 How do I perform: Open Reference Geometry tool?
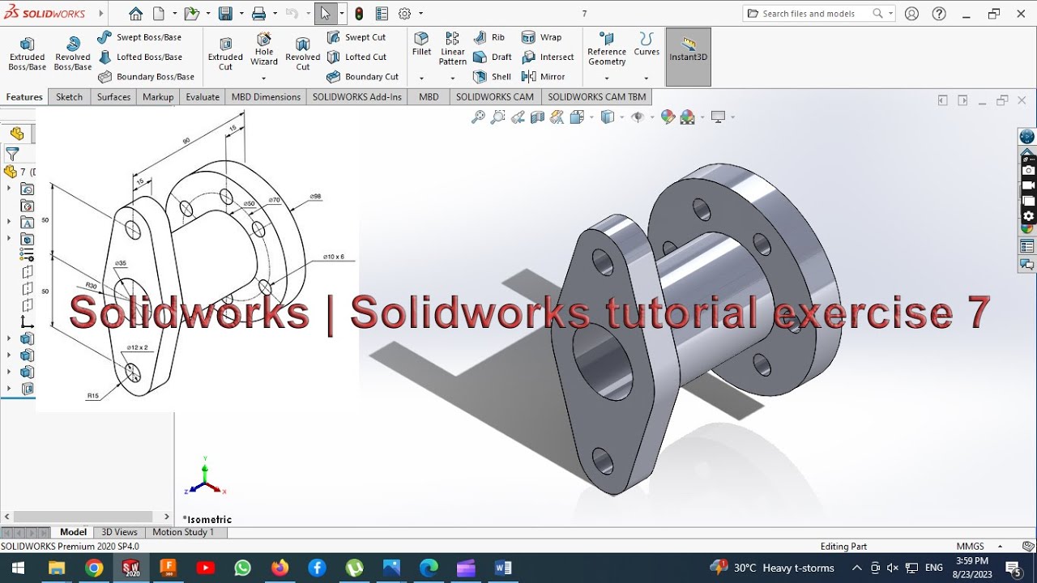tap(607, 49)
